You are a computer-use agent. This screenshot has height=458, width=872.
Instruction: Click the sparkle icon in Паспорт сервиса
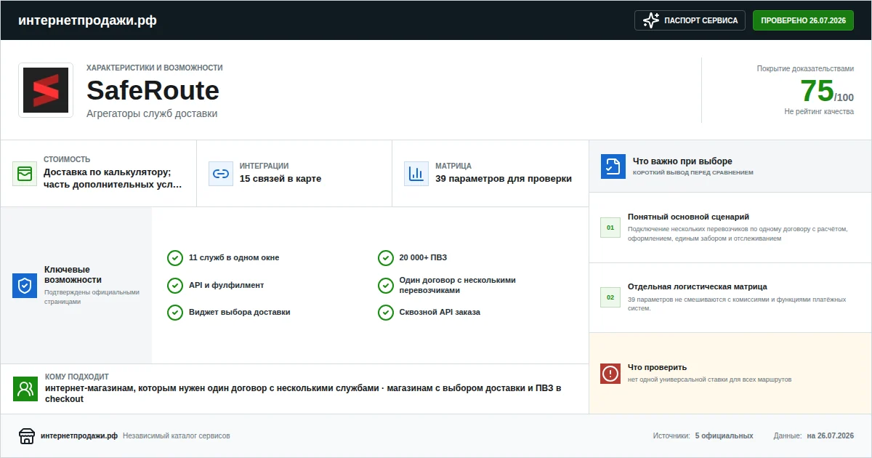click(651, 20)
